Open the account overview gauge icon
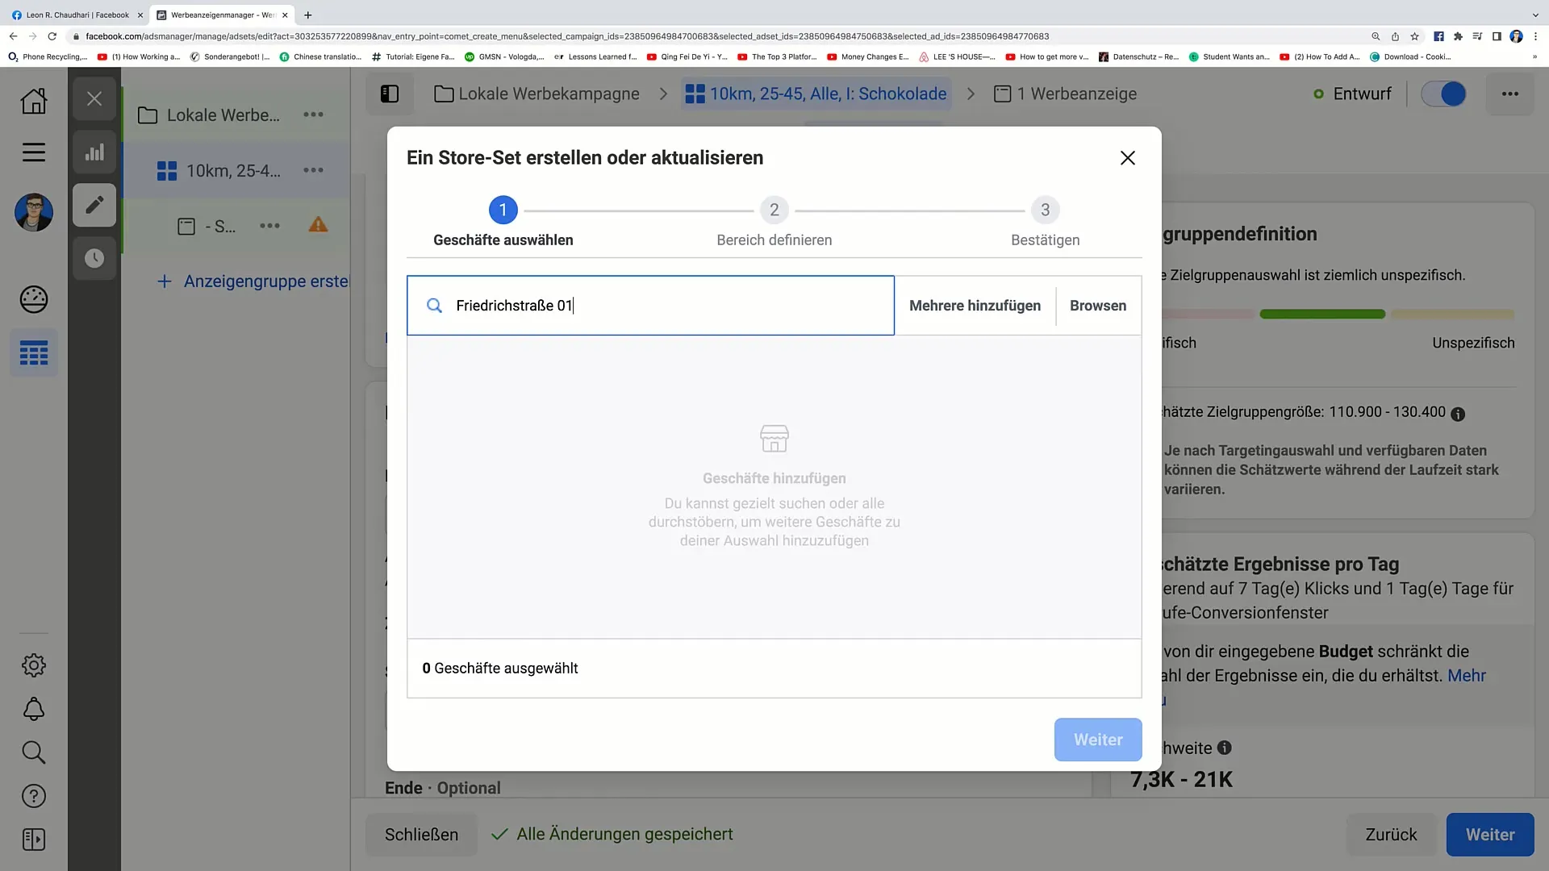The image size is (1549, 871). tap(34, 299)
